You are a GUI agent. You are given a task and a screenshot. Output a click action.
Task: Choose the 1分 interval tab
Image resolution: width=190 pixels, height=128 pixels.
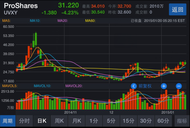tap(94, 121)
